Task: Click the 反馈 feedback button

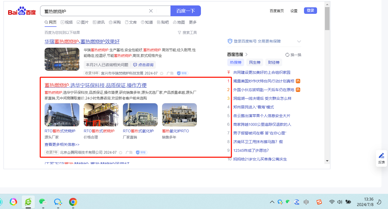Action: click(x=381, y=158)
